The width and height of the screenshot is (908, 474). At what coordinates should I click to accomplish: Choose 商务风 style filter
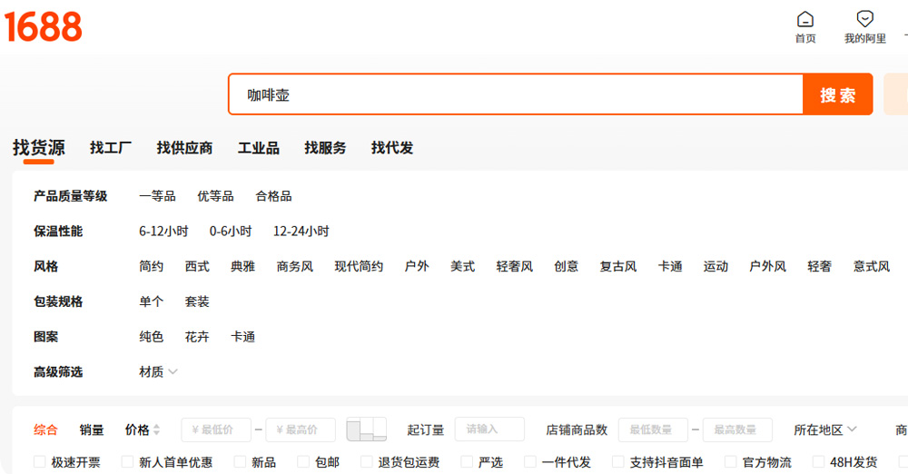(295, 266)
